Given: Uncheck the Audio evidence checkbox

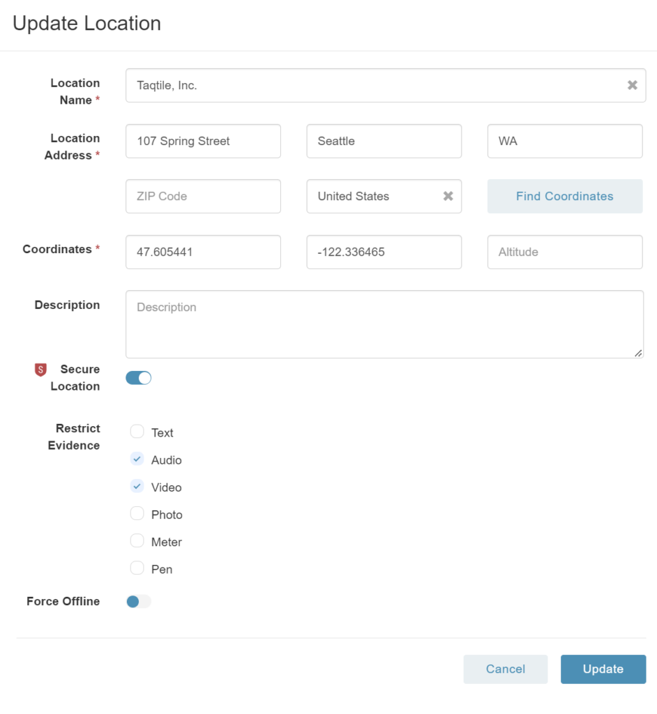Looking at the screenshot, I should click(x=137, y=459).
